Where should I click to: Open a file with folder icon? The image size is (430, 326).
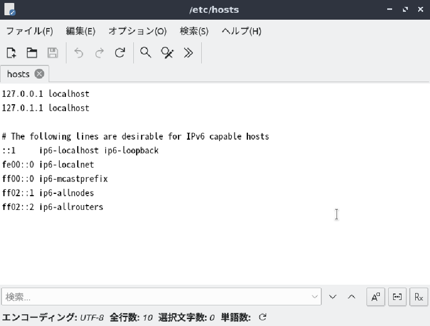point(32,53)
